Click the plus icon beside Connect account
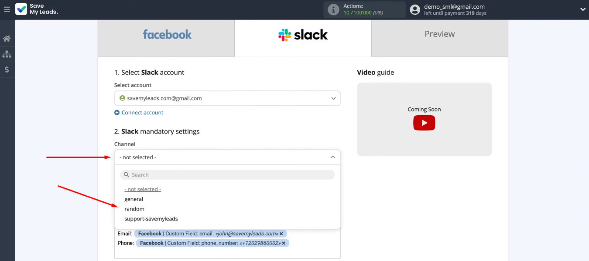 point(117,113)
